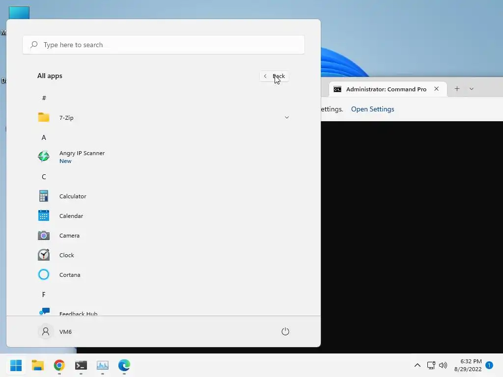
Task: Select the Calendar label text
Action: tap(71, 216)
